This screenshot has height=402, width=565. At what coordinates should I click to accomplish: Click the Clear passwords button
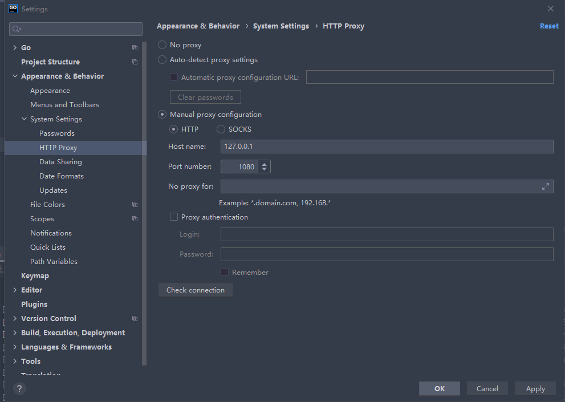point(205,97)
